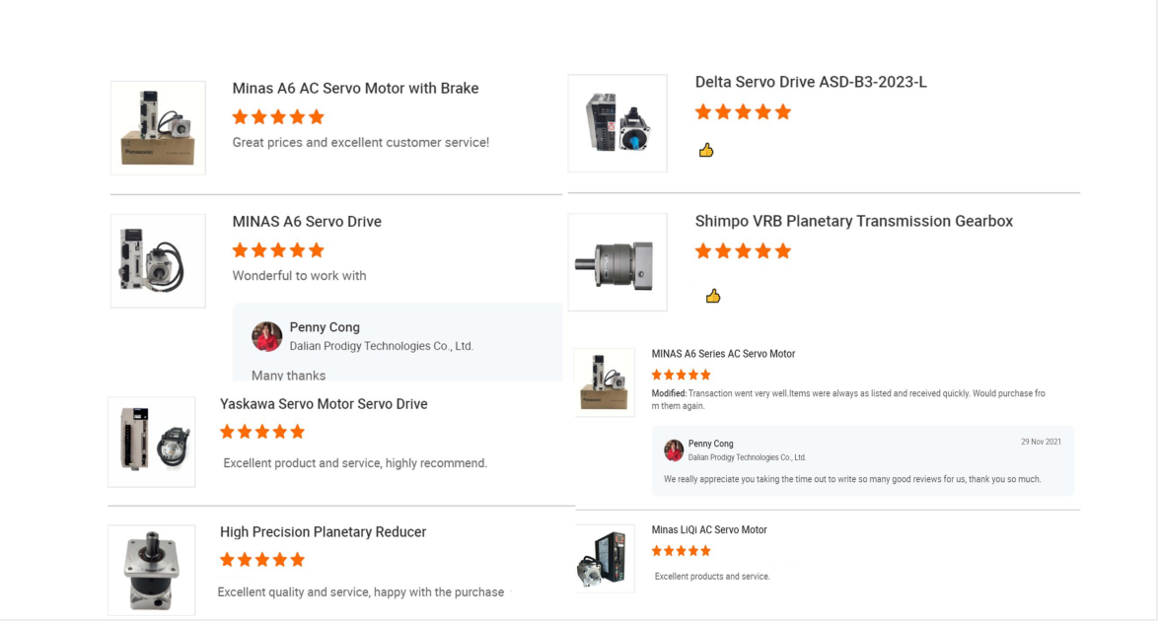Click Penny Cong's avatar in MINAS A6 Servo Drive reply
Image resolution: width=1158 pixels, height=621 pixels.
[x=267, y=336]
